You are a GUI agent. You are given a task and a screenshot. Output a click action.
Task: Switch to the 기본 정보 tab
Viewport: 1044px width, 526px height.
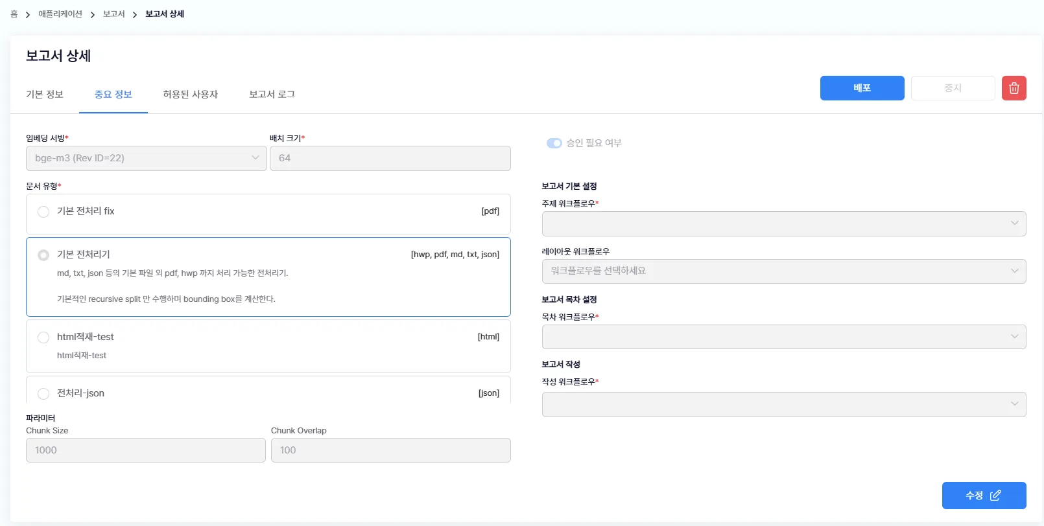pos(45,95)
